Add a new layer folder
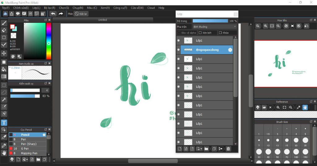The height and width of the screenshot is (166, 317). [206, 149]
